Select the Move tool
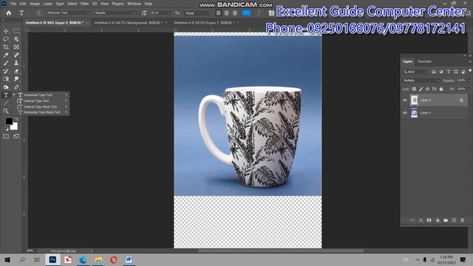The width and height of the screenshot is (473, 266). pos(6,31)
